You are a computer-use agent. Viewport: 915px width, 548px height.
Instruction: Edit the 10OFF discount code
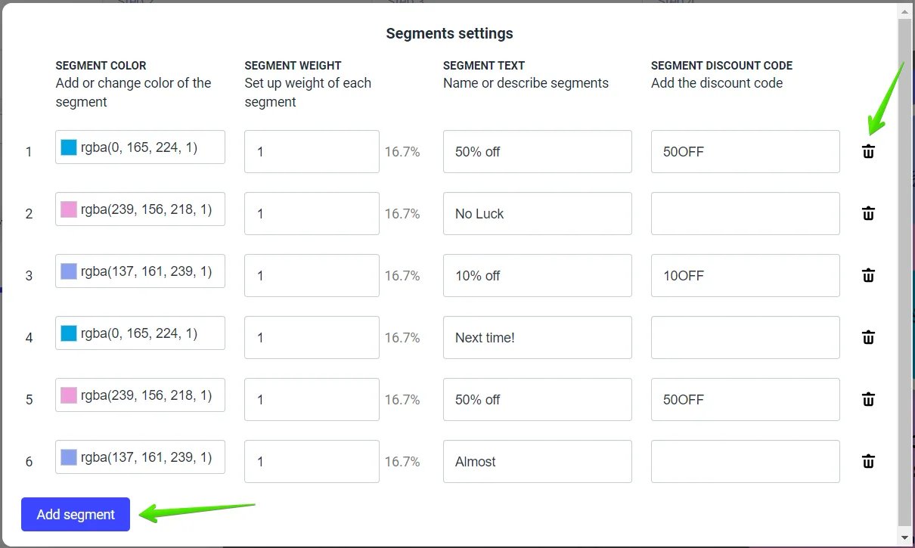[x=745, y=275]
